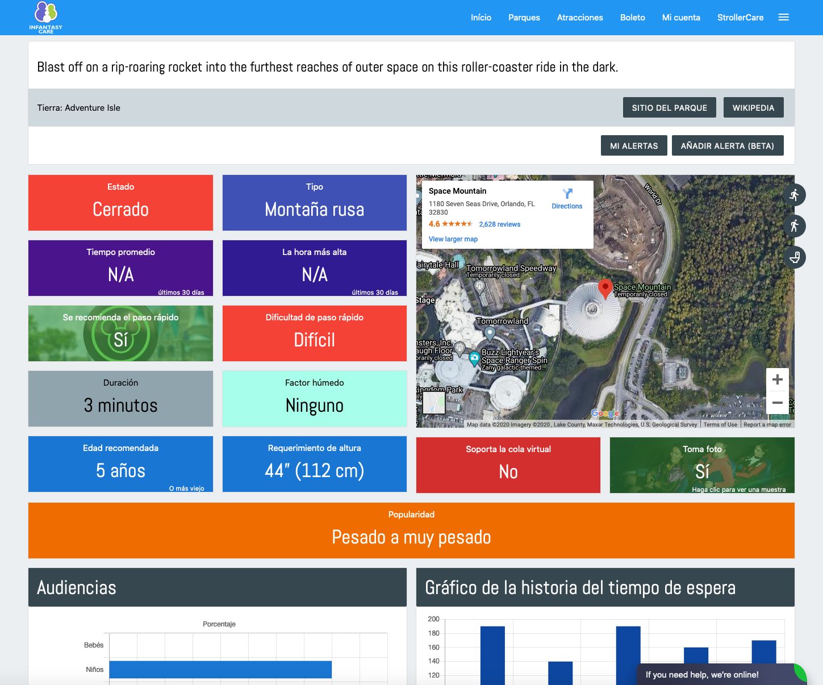Click the Toma foto sample tile
823x685 pixels.
(701, 465)
